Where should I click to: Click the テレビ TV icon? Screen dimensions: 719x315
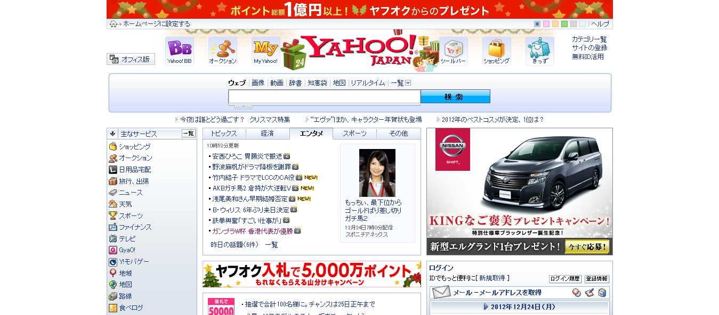pos(113,239)
